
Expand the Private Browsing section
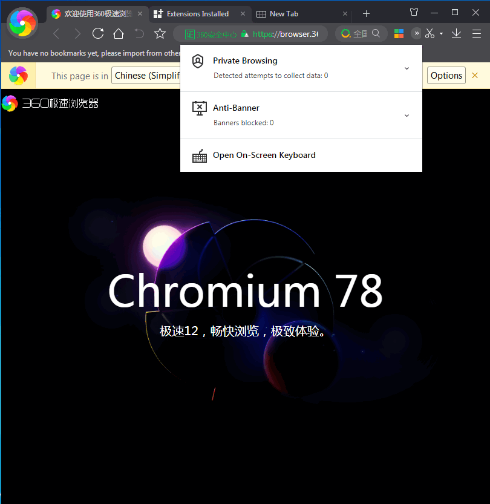pos(407,68)
